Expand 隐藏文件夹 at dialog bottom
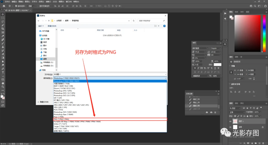Screen dimensions: 268x145 tap(43, 102)
